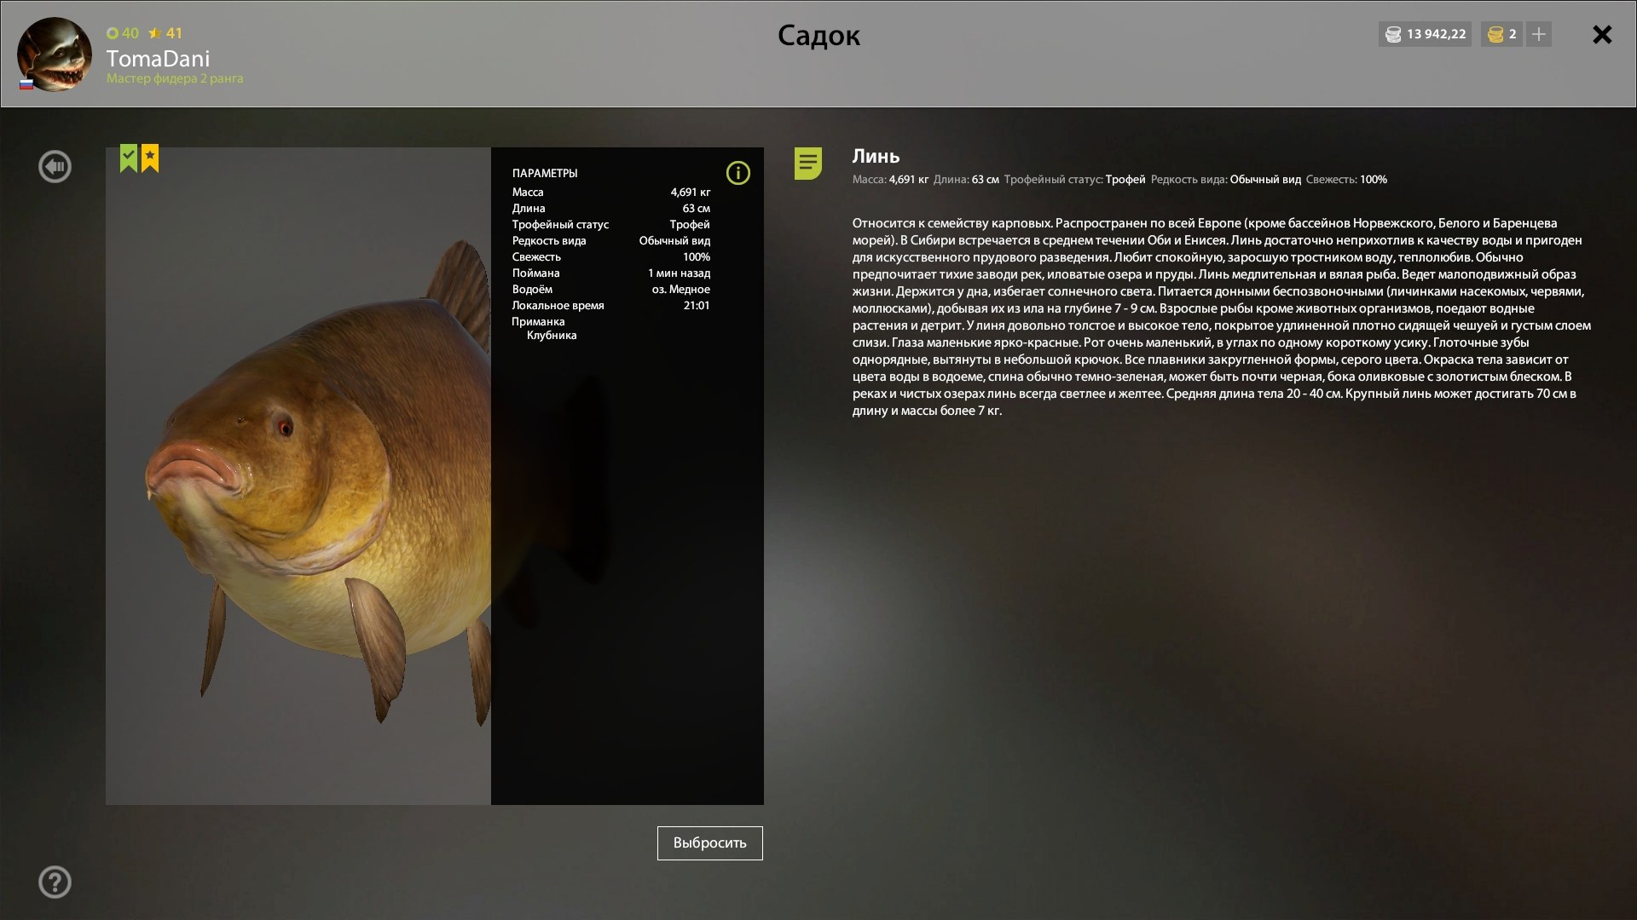1637x920 pixels.
Task: Click the ПАРАМЕТРЫ panel header
Action: pyautogui.click(x=545, y=173)
